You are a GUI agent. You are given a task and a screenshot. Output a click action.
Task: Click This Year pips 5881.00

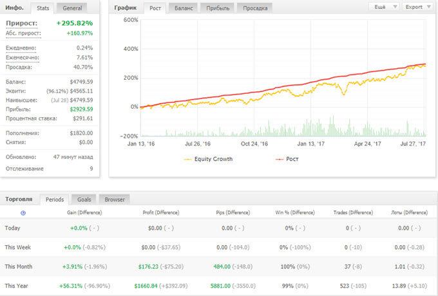(x=220, y=286)
